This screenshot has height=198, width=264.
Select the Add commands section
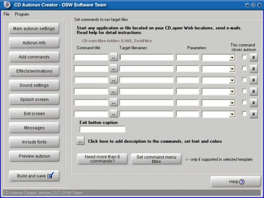(34, 57)
